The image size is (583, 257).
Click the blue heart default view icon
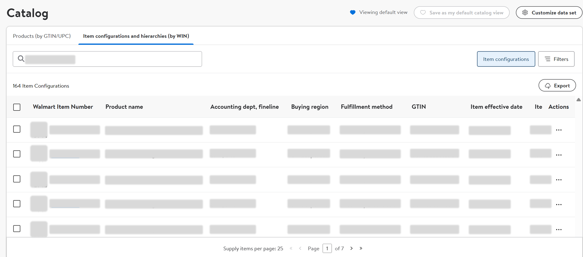point(353,12)
